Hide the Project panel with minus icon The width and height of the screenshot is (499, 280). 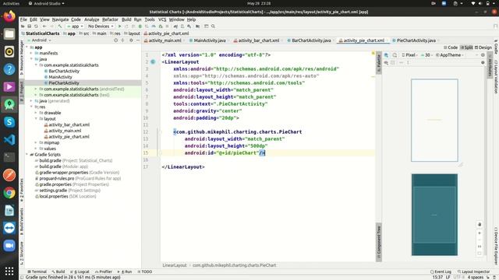(x=138, y=40)
